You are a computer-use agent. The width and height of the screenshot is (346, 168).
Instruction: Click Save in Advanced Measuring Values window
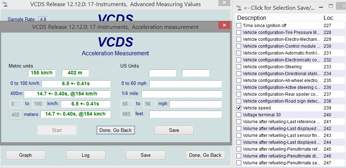(145, 155)
